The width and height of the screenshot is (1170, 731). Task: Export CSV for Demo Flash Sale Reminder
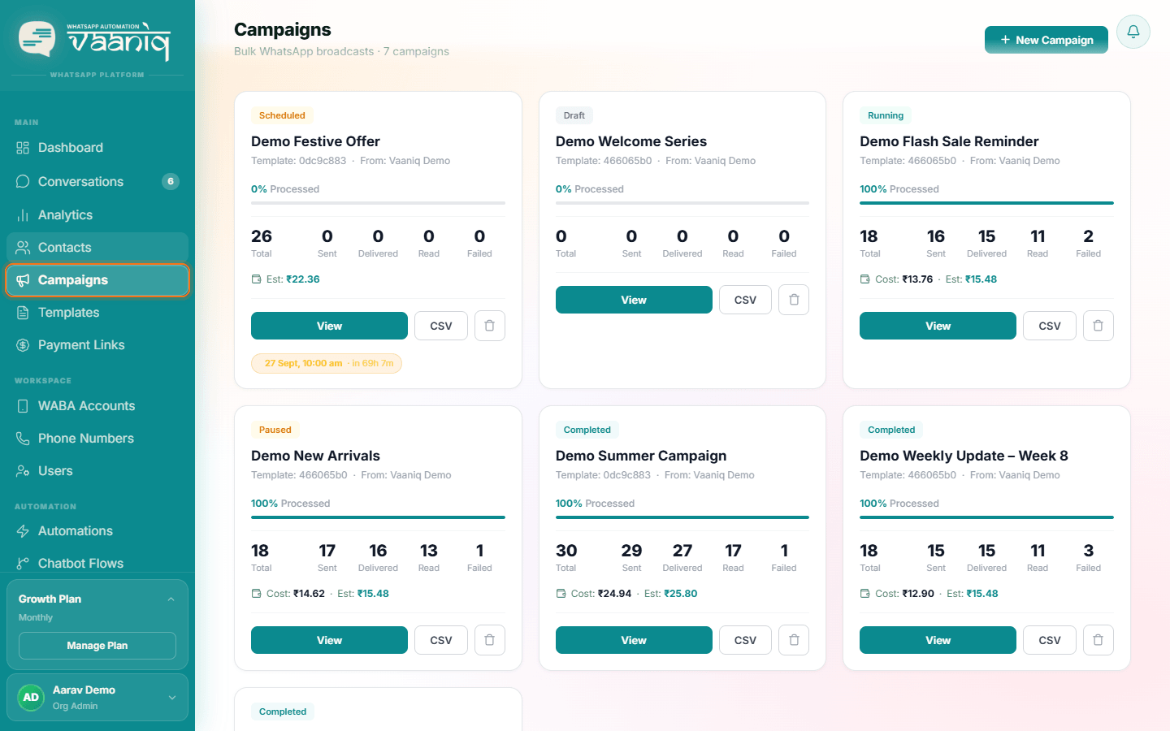point(1050,326)
